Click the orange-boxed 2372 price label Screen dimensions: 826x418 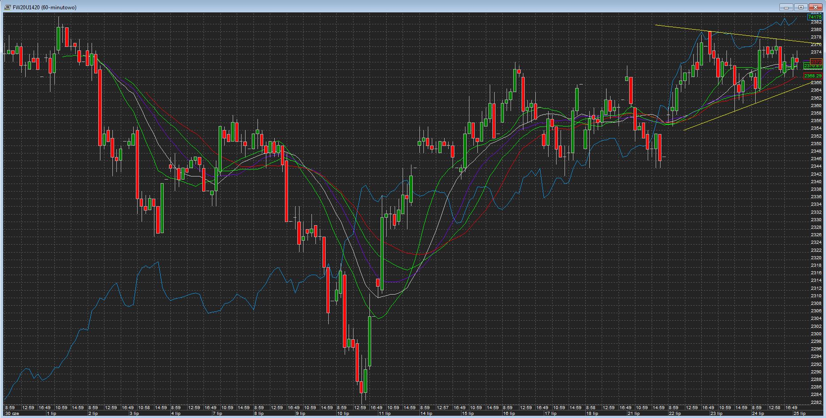point(815,61)
